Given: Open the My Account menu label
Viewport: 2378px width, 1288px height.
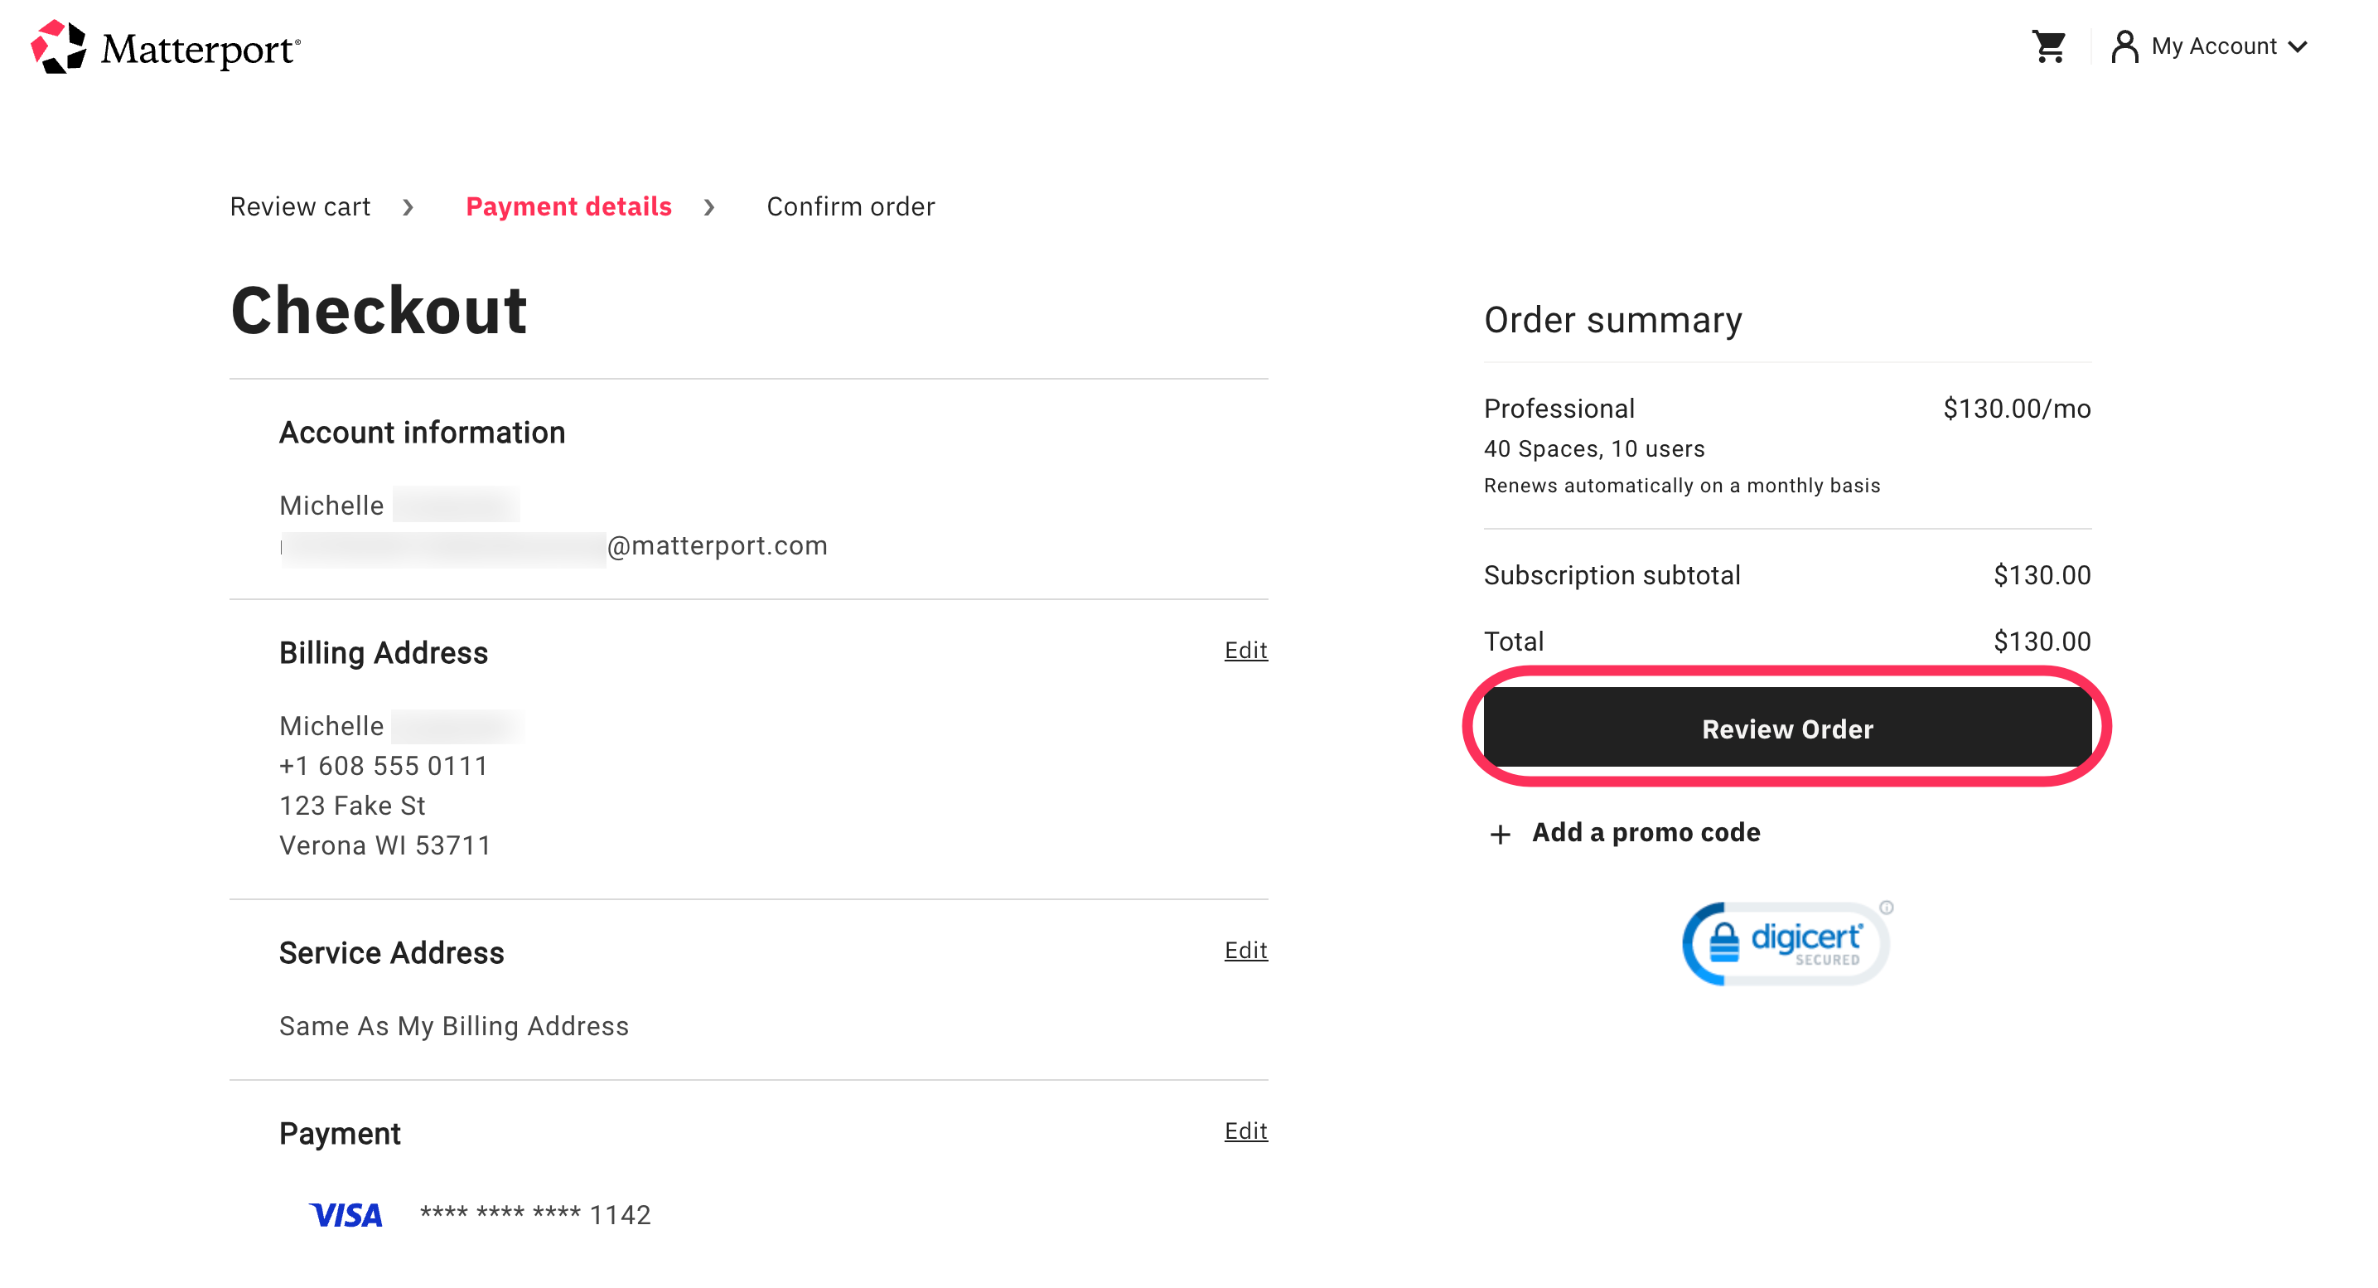Looking at the screenshot, I should 2213,46.
